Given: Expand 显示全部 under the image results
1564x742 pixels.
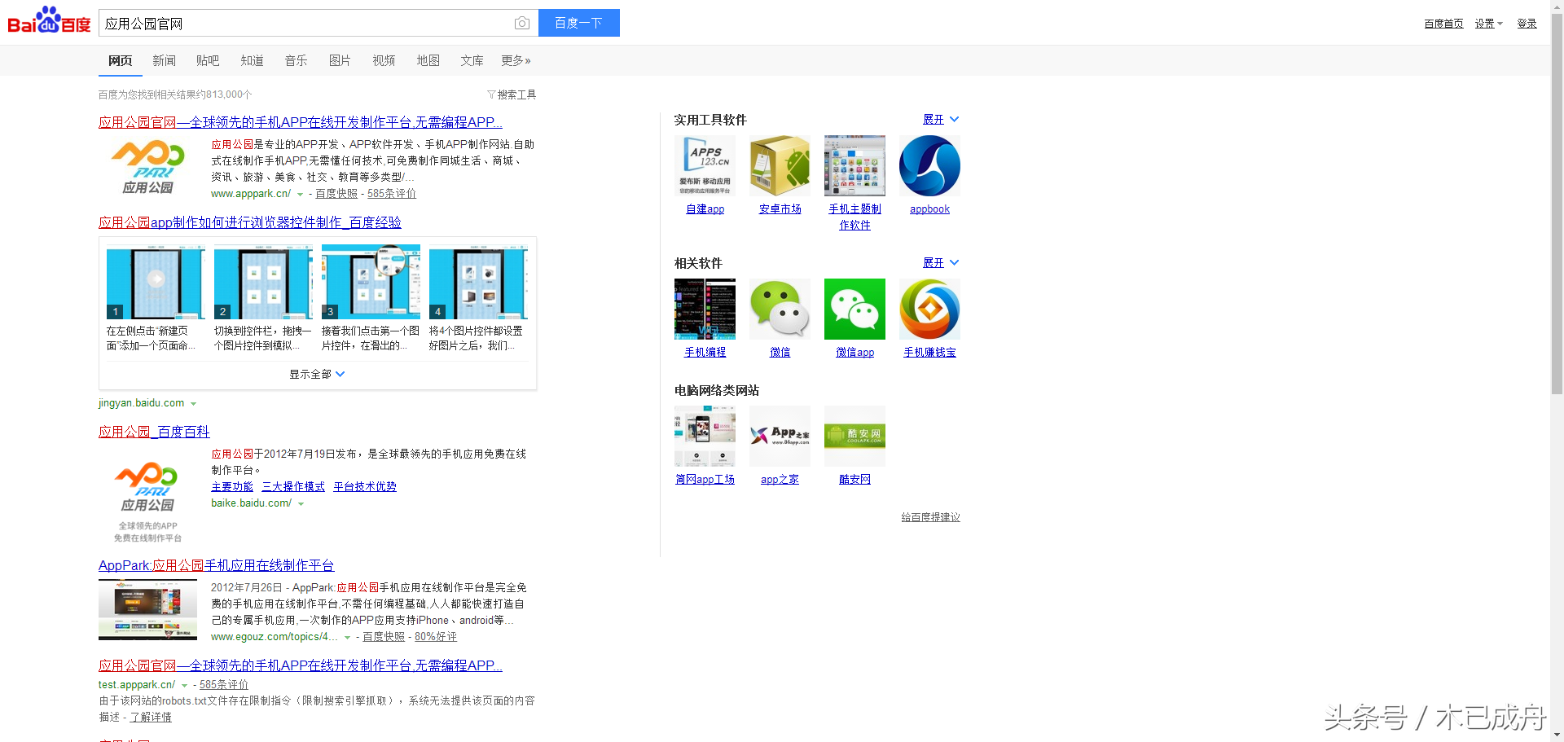Looking at the screenshot, I should pyautogui.click(x=317, y=373).
